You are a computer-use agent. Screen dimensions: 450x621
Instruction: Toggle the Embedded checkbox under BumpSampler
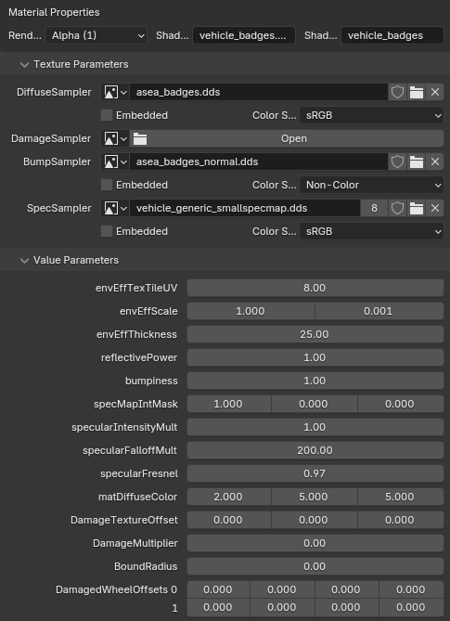point(107,185)
